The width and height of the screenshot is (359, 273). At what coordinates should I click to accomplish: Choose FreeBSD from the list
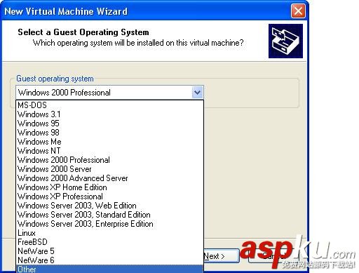click(109, 242)
